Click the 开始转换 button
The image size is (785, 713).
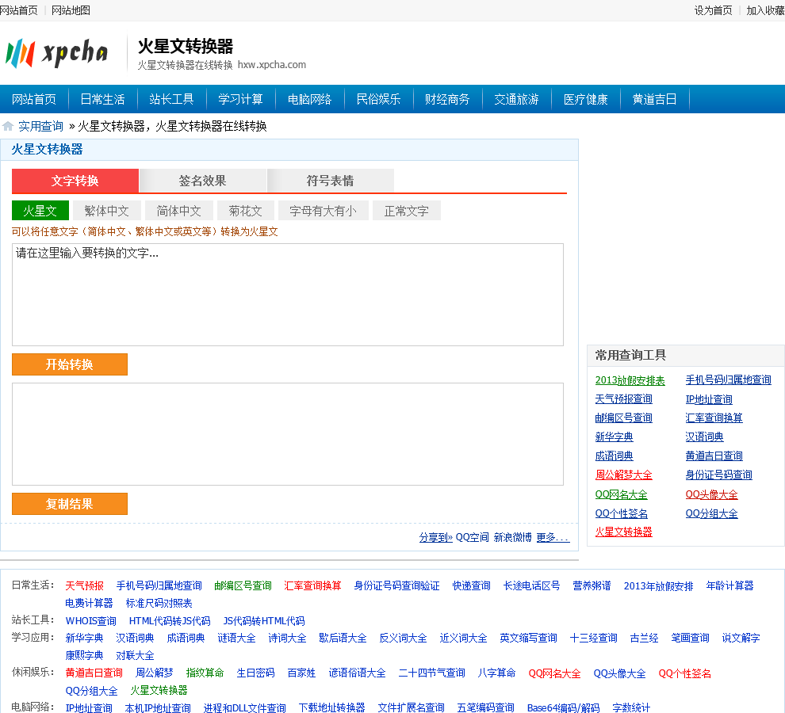(x=70, y=364)
